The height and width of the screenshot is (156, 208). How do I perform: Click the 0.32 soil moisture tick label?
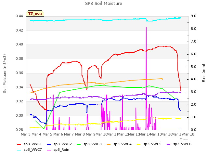click(19, 101)
